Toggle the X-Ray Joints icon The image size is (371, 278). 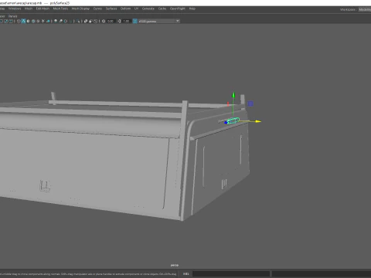coord(95,21)
